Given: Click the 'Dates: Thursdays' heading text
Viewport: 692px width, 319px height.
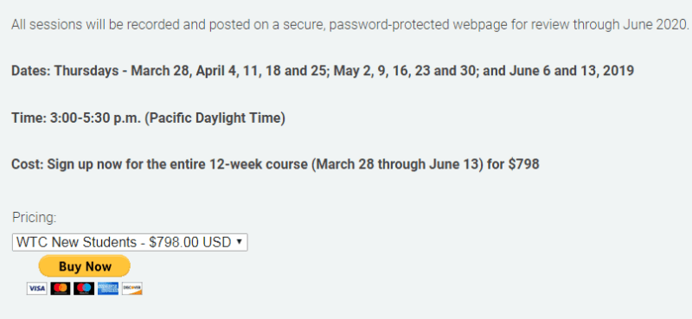Looking at the screenshot, I should click(x=66, y=71).
